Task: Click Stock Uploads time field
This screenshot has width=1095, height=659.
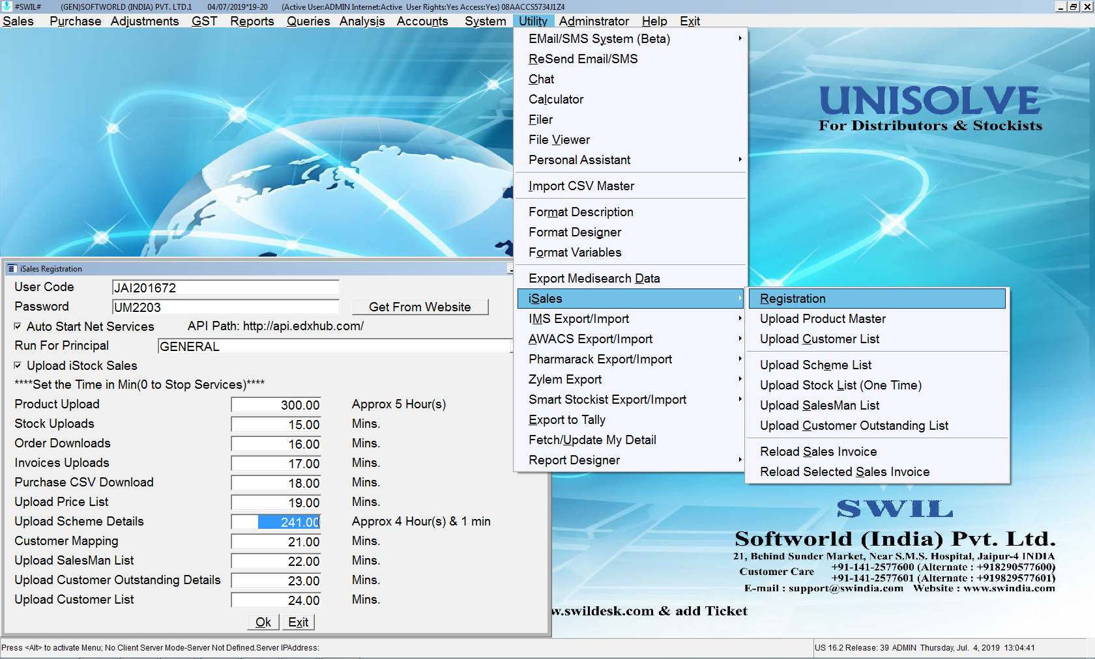Action: pyautogui.click(x=276, y=424)
